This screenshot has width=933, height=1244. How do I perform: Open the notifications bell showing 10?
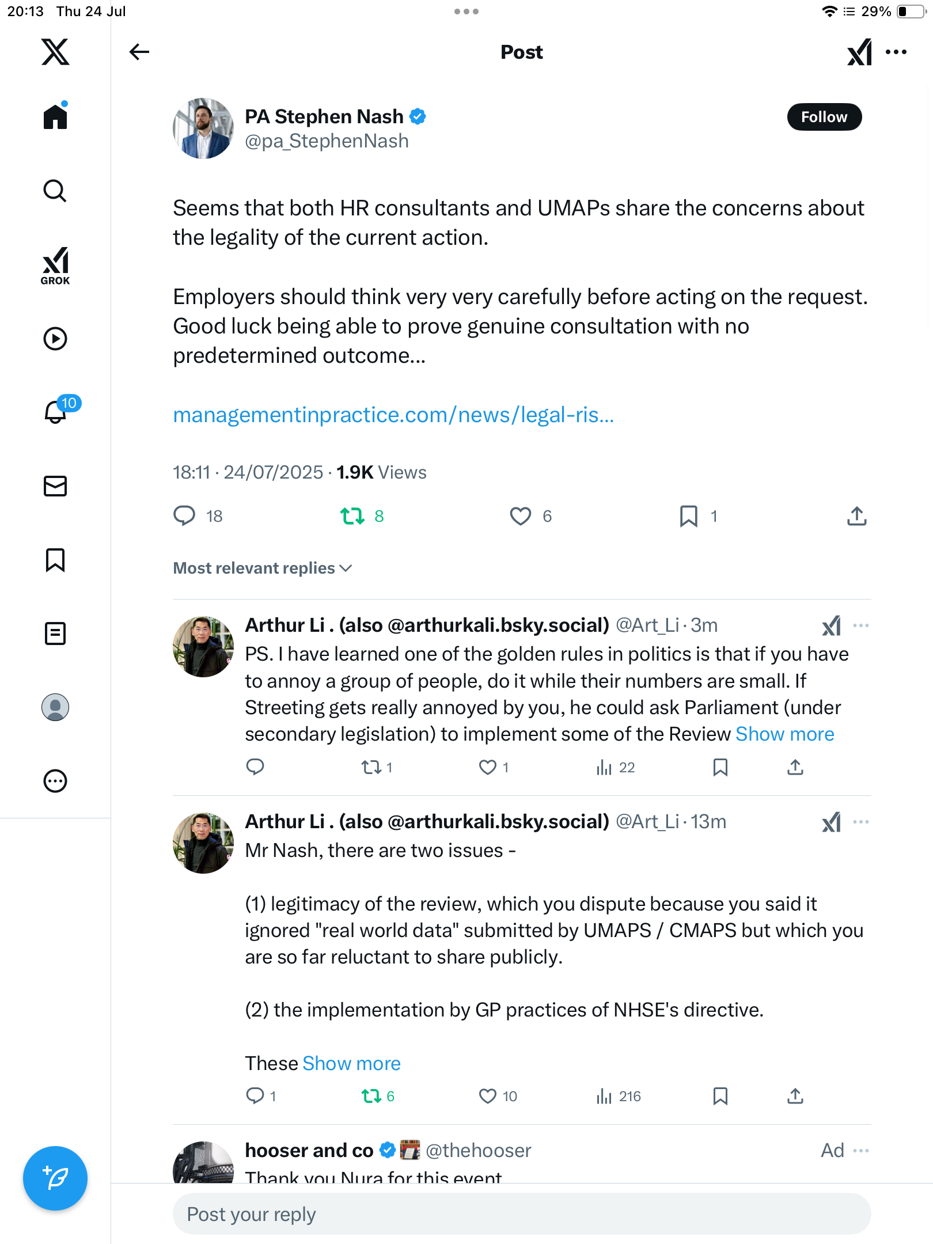57,411
